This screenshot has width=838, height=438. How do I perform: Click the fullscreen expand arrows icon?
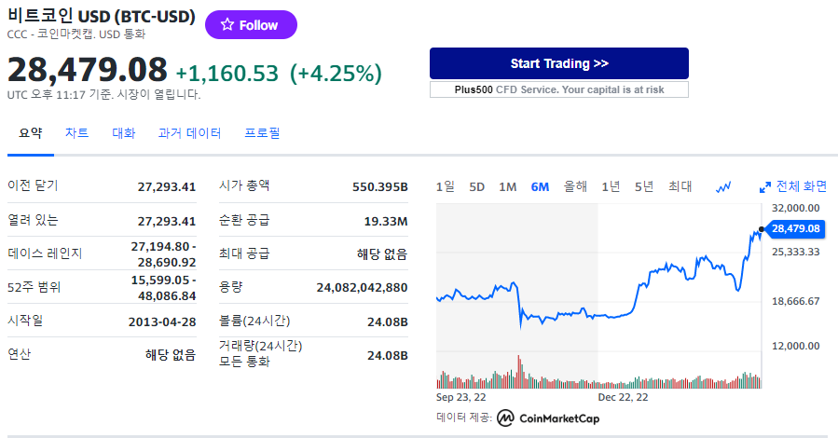click(765, 187)
